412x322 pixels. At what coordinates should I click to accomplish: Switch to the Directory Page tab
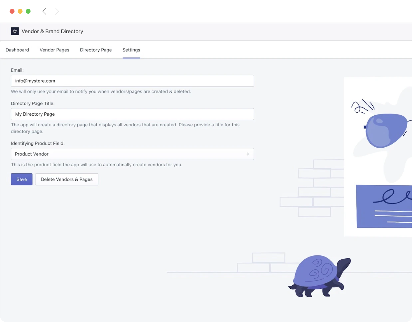[x=96, y=50]
